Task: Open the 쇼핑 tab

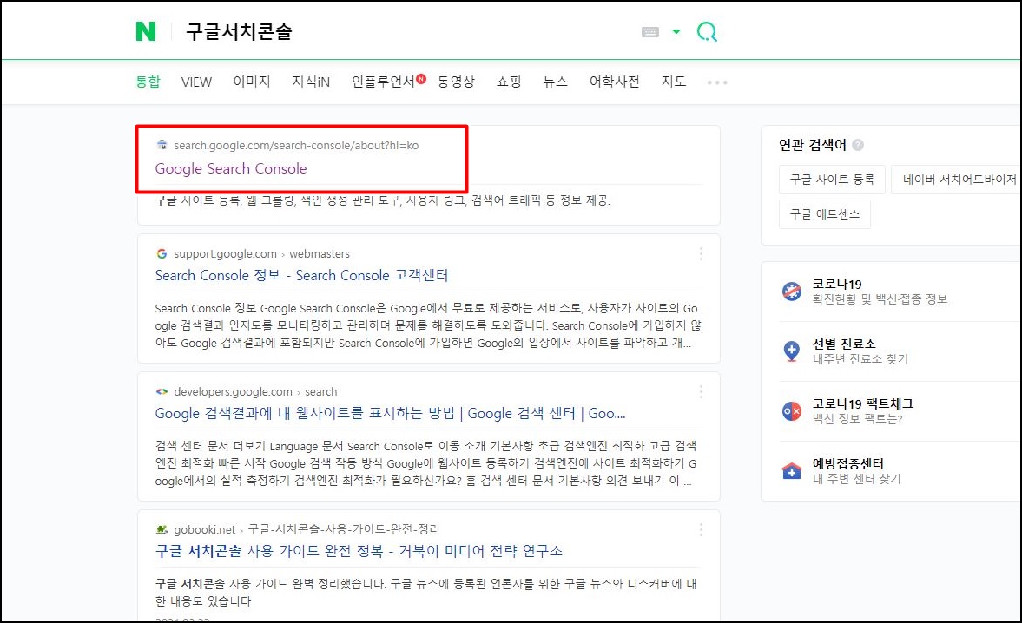Action: pyautogui.click(x=508, y=82)
